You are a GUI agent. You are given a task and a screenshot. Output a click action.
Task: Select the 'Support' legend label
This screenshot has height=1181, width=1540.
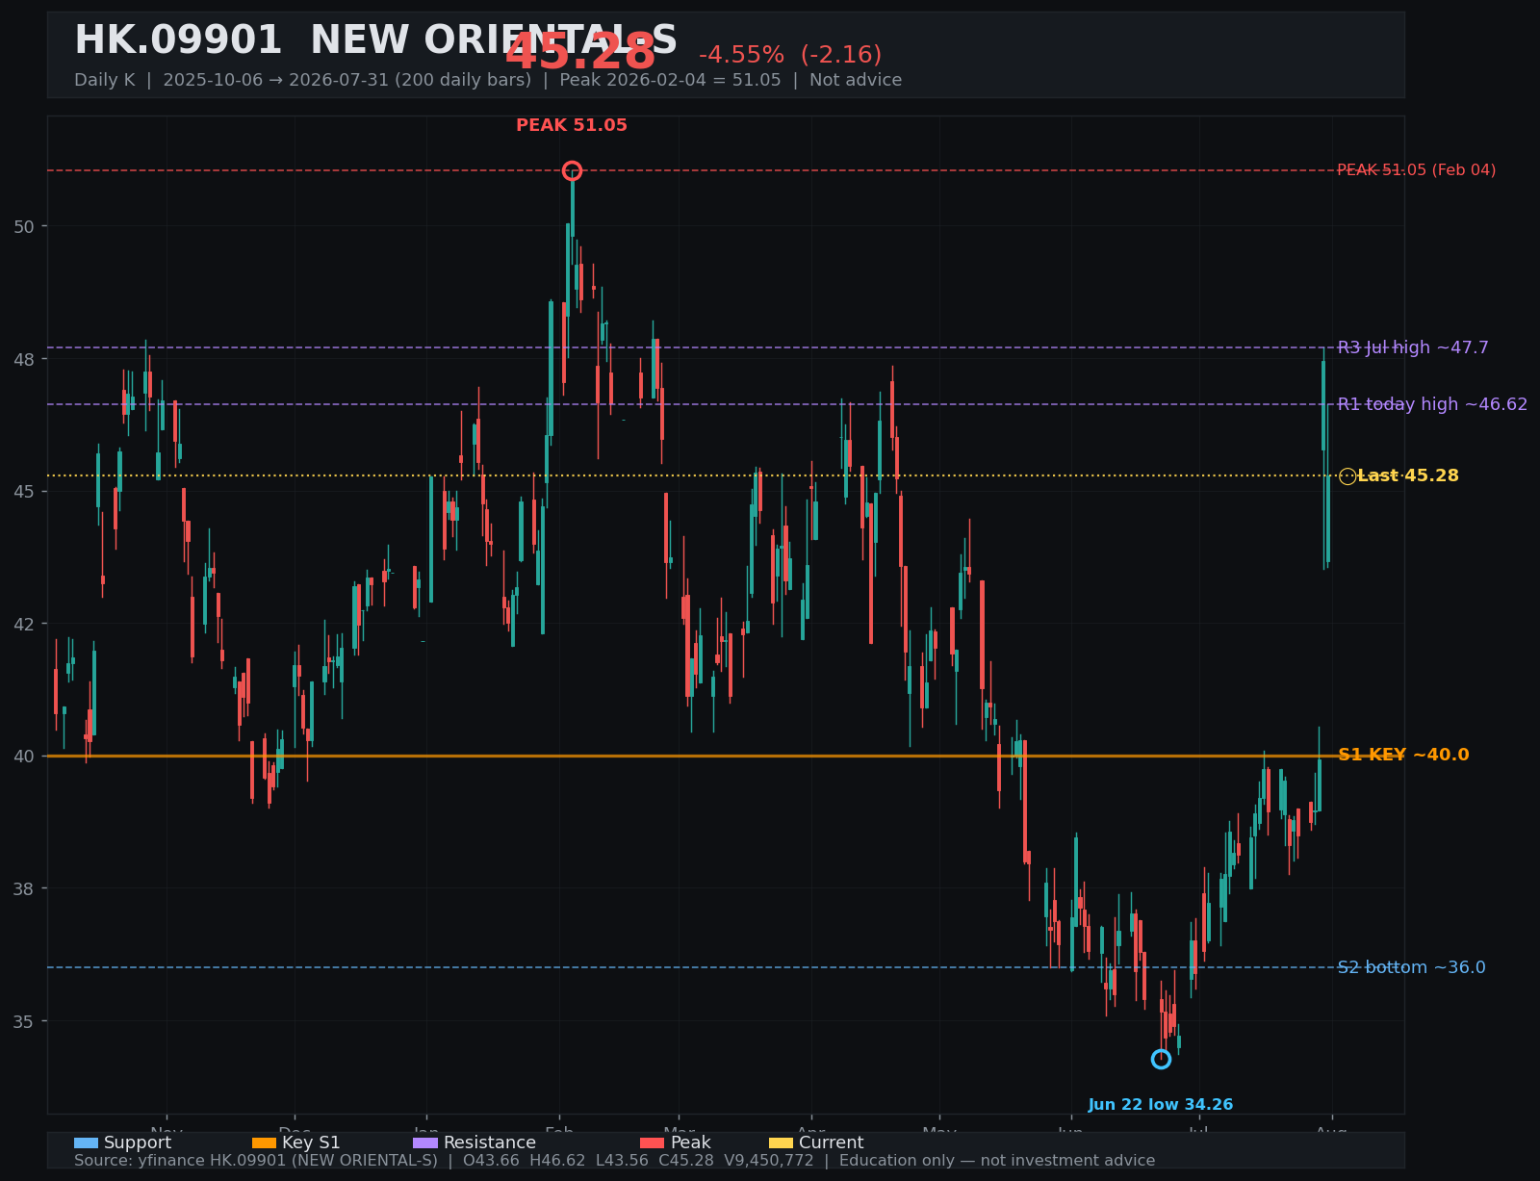tap(138, 1142)
